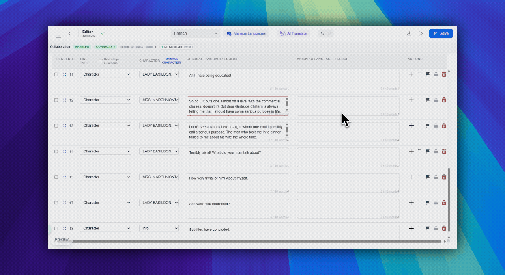Open the French language dropdown

click(196, 33)
